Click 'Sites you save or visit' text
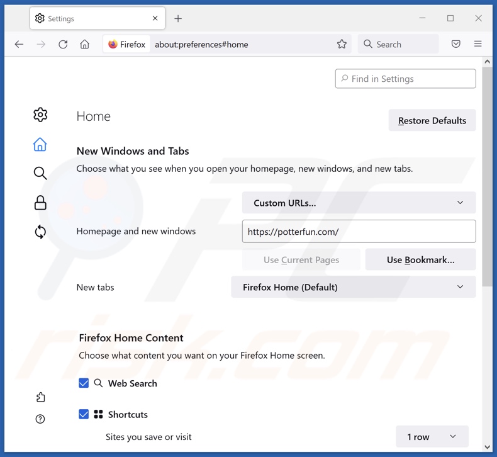Screen dimensions: 497x457 (148, 437)
